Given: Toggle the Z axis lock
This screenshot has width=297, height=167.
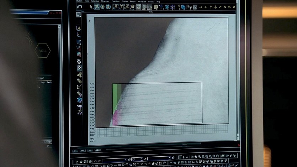Looking at the screenshot, I should point(127,7).
